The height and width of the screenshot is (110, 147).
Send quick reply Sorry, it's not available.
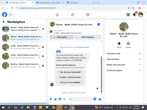[70, 82]
